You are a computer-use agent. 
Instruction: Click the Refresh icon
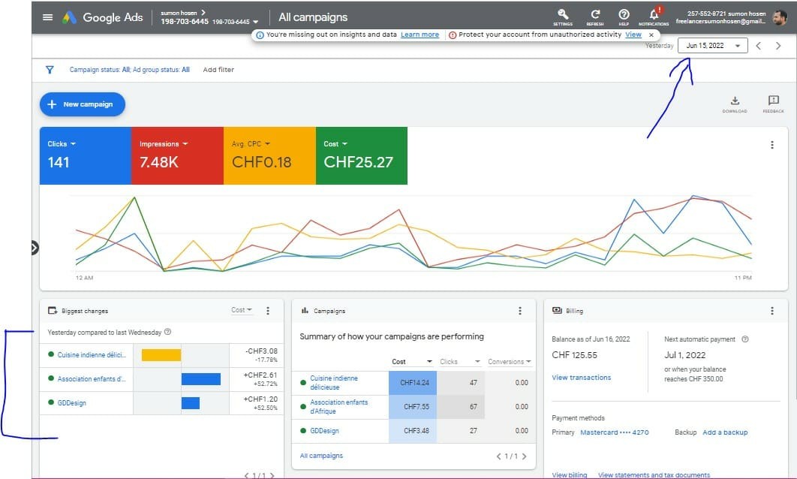[x=594, y=15]
